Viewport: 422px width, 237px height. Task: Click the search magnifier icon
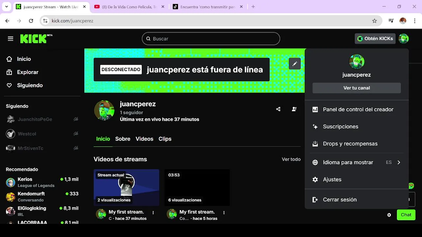tap(148, 39)
